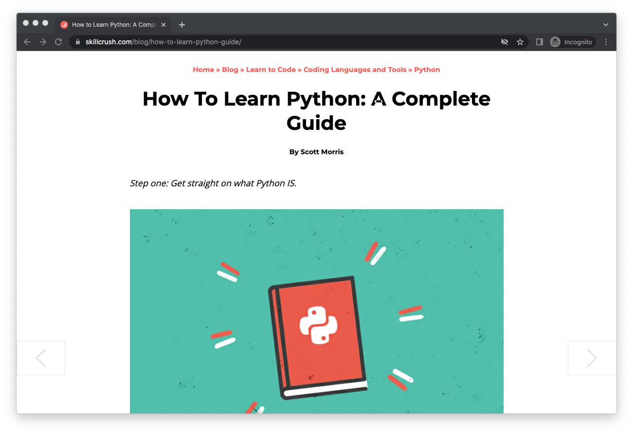Go to the Blog breadcrumb link
633x434 pixels.
(230, 70)
